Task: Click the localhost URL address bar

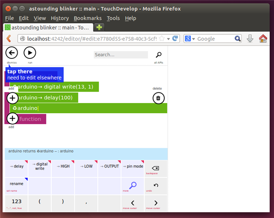Action: 92,38
